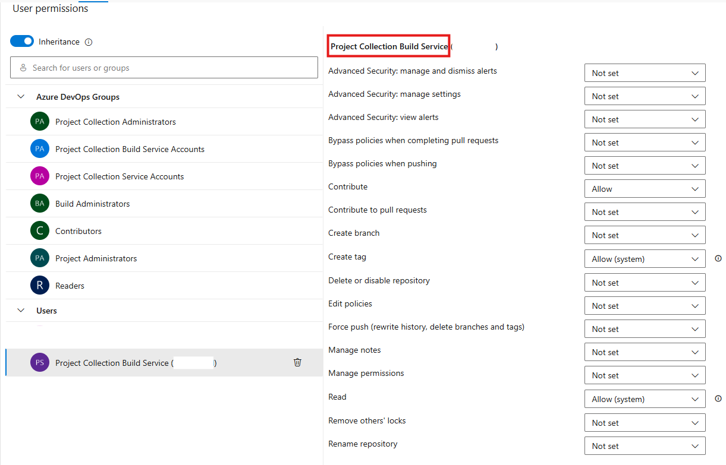Select Project Collection Service Accounts avatar
The image size is (726, 465).
pos(40,176)
